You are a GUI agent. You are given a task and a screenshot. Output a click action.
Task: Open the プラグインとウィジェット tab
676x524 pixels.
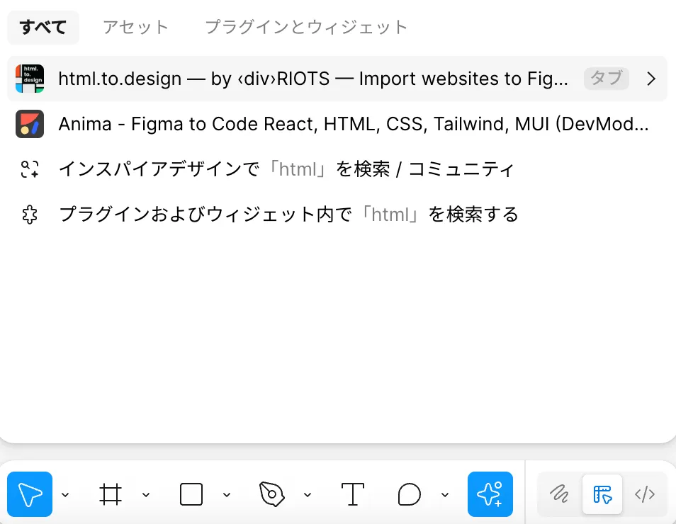306,28
